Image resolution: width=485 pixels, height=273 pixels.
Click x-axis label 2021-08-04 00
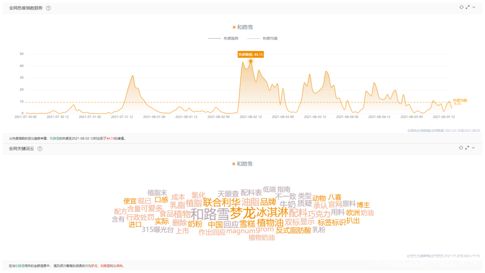point(347,117)
